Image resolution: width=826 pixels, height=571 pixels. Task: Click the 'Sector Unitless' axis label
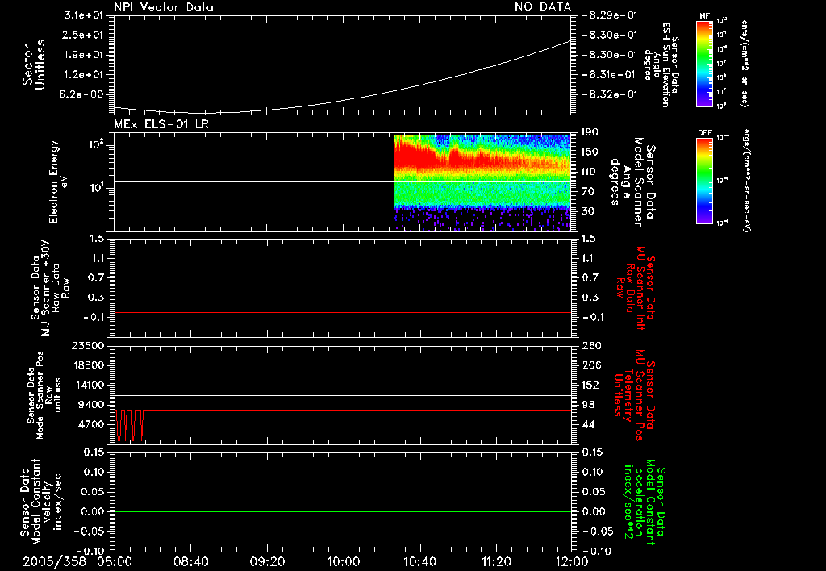[34, 65]
